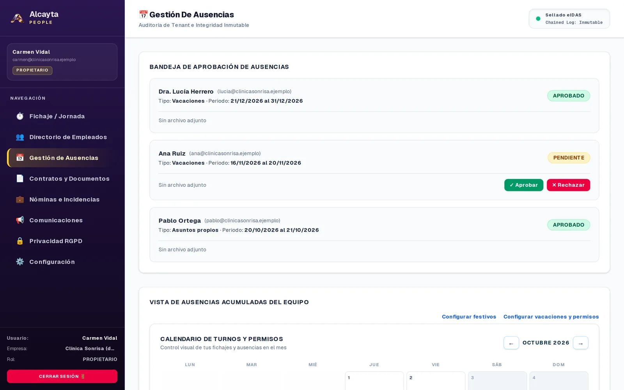Click APROBADO badge on Dra. Lucía Herrero's request
The width and height of the screenshot is (624, 390).
tap(569, 96)
